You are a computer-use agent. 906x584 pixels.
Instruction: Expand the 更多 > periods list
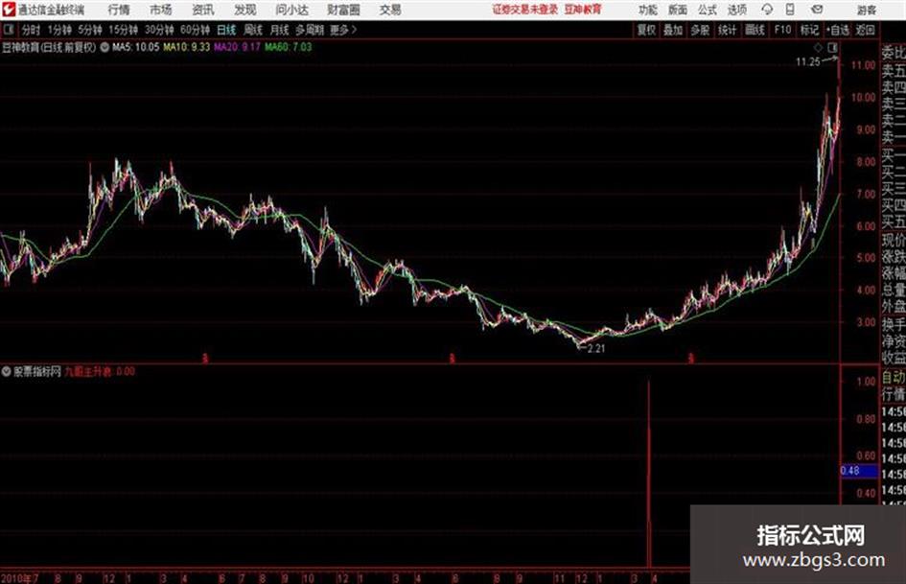[x=344, y=30]
